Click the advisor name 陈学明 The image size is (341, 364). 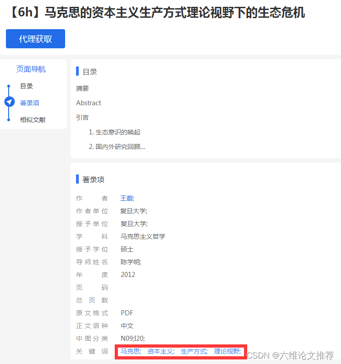131,262
